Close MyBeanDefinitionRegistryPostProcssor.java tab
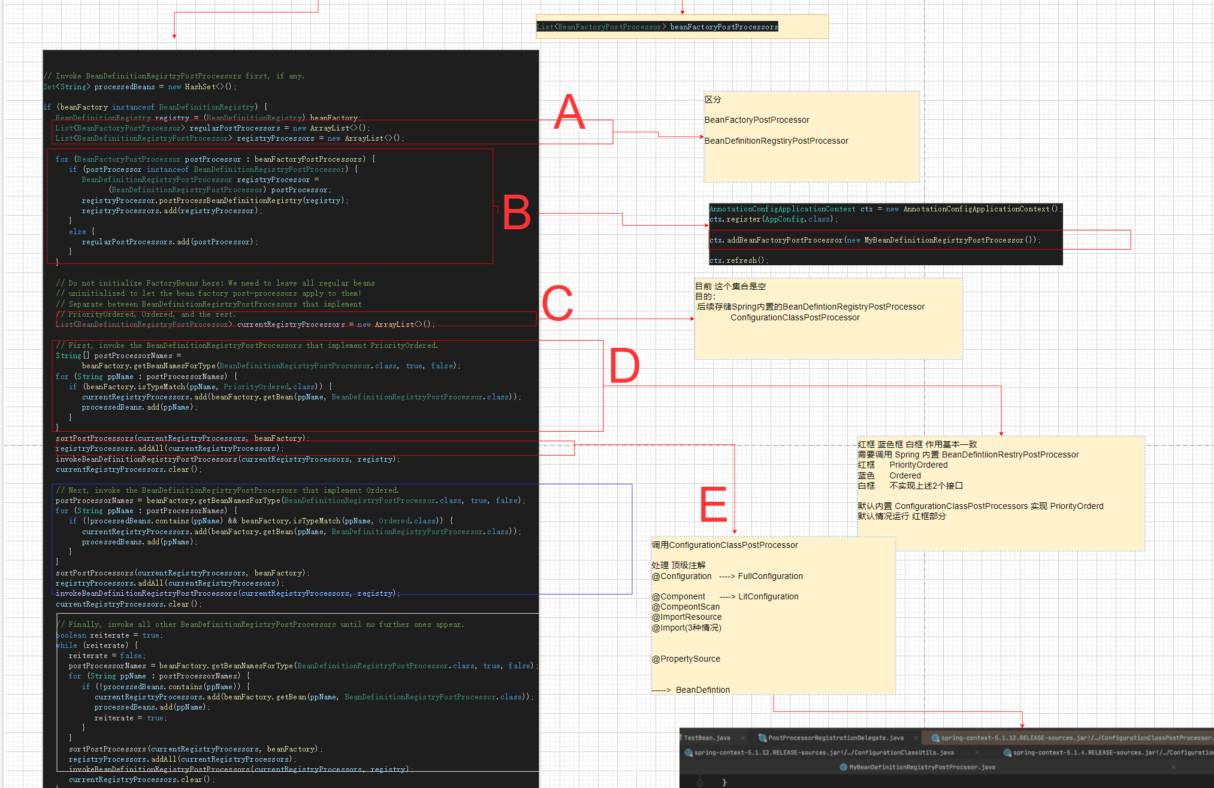1214x788 pixels. [x=1173, y=767]
